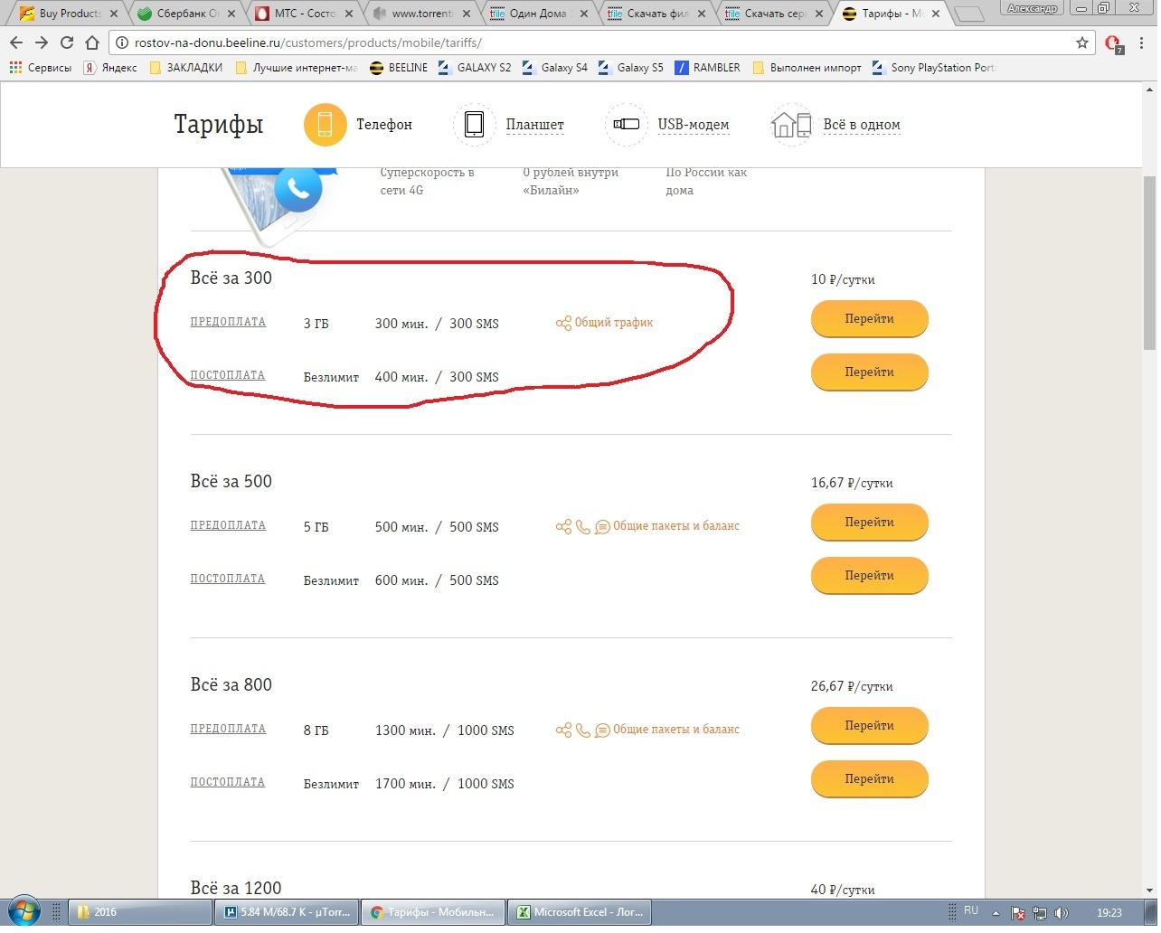Close the Сбербанк tab
The width and height of the screenshot is (1161, 933).
tap(231, 14)
